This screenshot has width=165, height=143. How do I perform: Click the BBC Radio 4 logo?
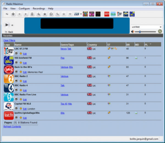tap(9, 88)
